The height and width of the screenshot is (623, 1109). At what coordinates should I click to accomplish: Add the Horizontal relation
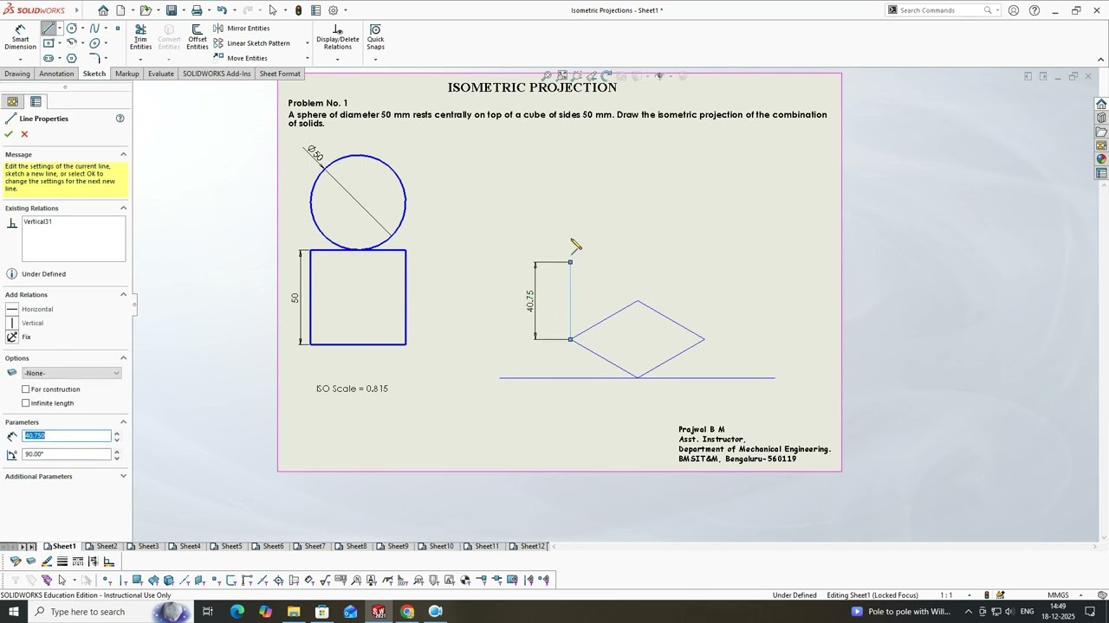(29, 309)
